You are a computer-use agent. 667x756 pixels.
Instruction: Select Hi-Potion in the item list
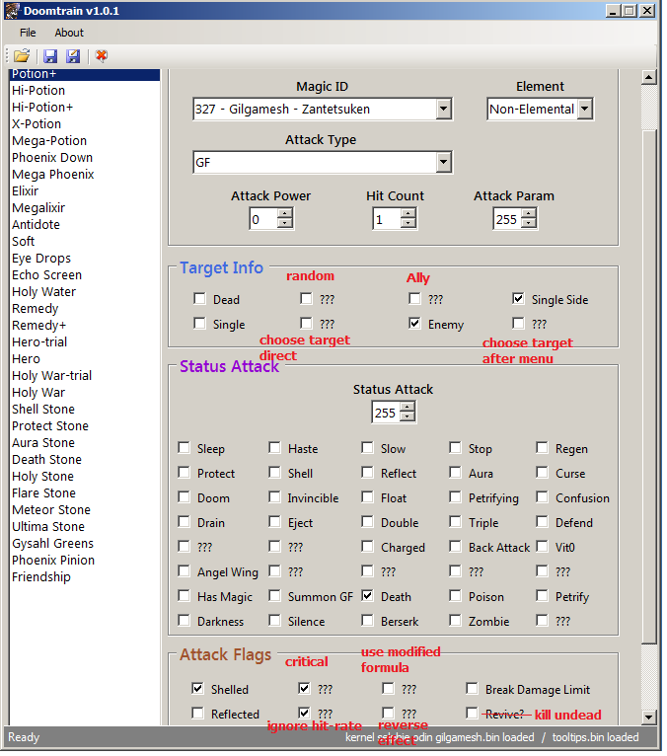point(85,90)
